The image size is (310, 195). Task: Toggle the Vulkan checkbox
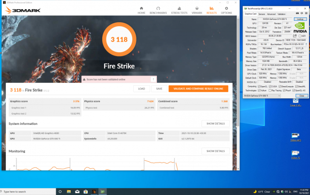(259, 90)
